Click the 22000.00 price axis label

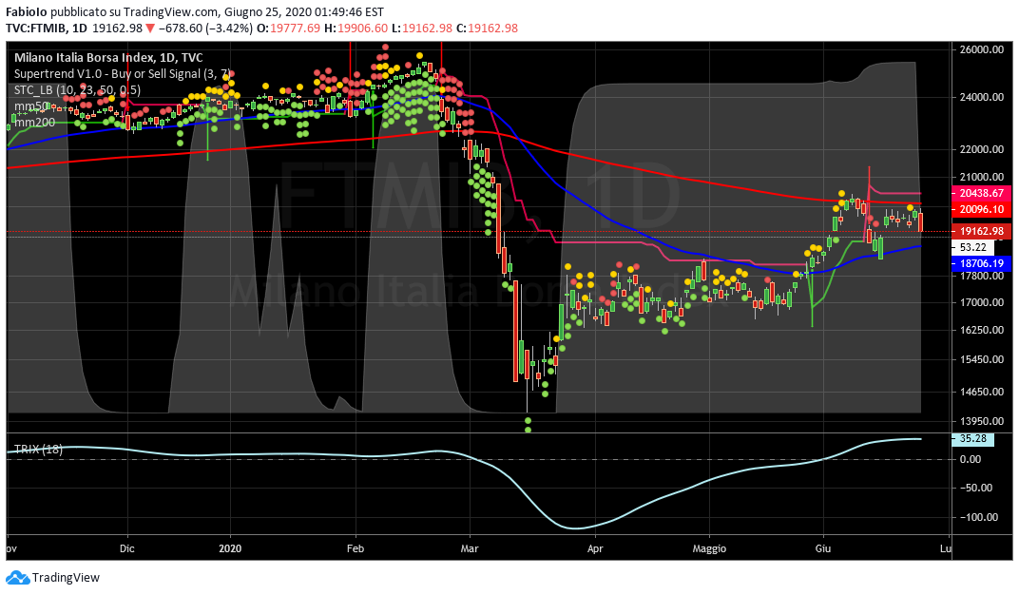pos(981,149)
